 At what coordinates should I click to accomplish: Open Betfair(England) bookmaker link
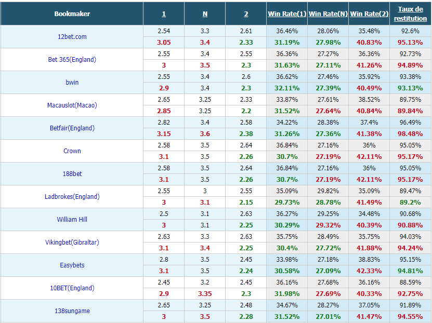72,128
